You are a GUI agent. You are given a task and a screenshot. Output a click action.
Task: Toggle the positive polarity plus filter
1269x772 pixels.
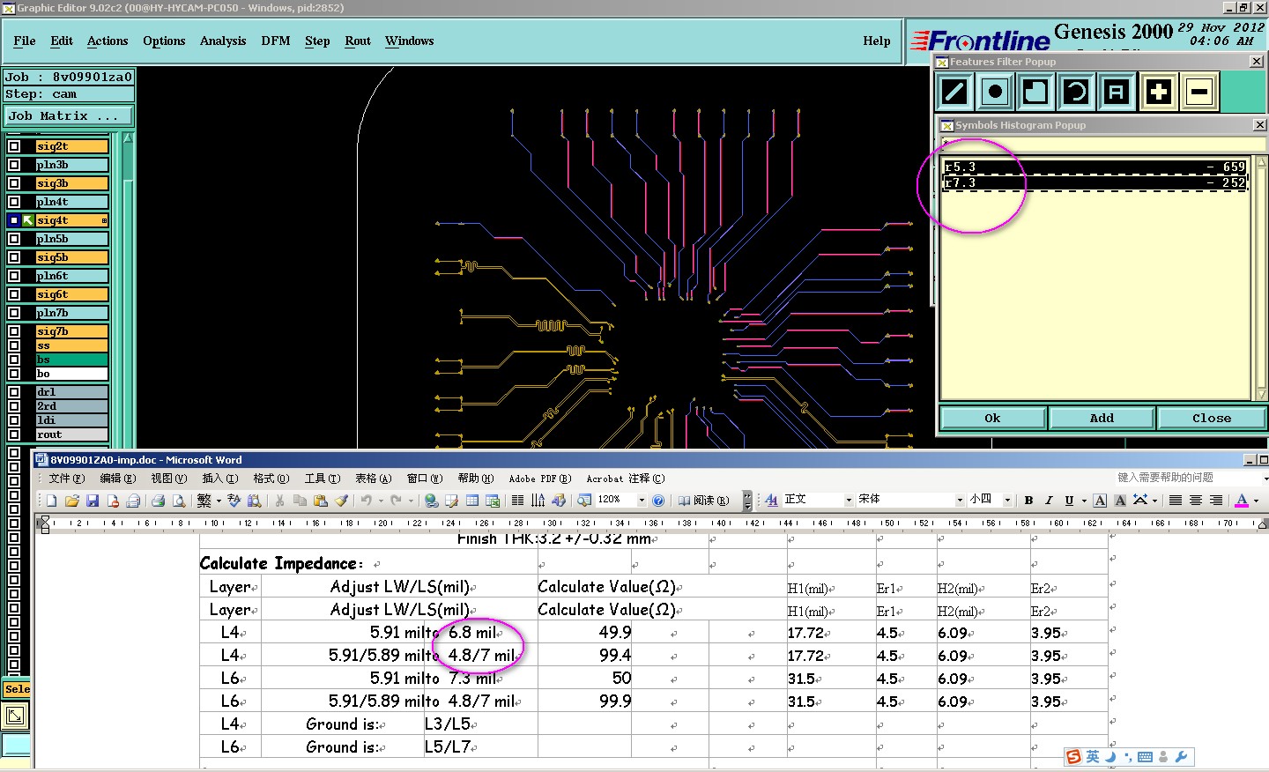point(1159,92)
